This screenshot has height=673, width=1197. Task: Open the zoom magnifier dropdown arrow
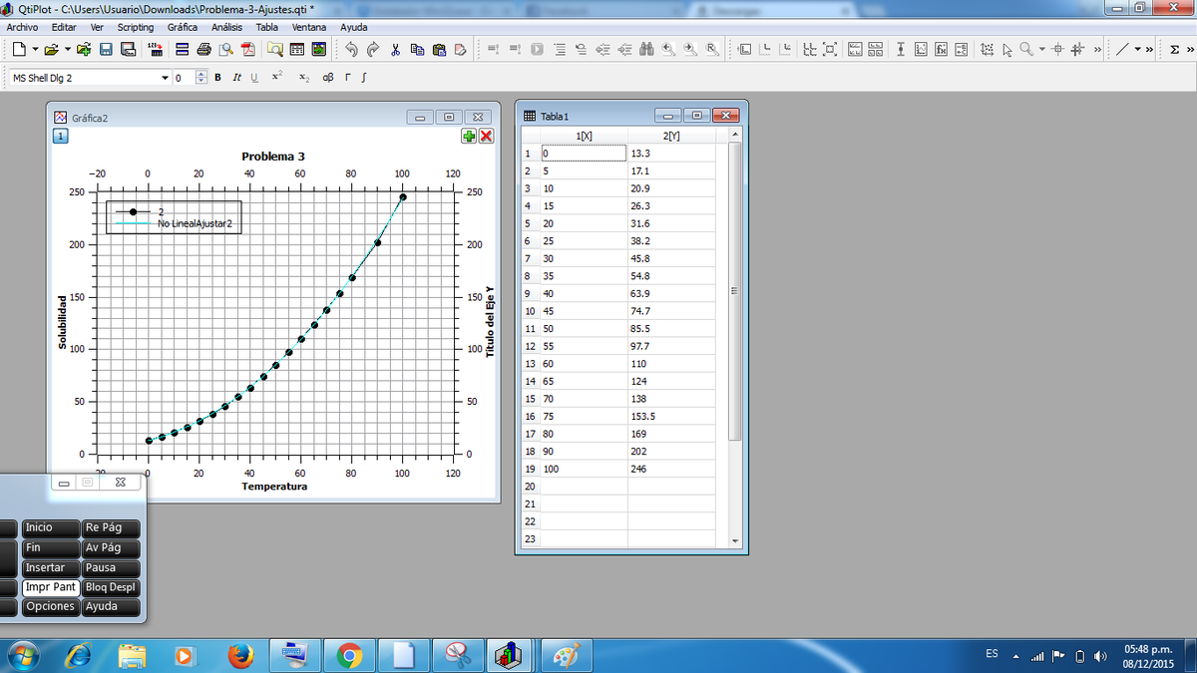tap(1041, 49)
